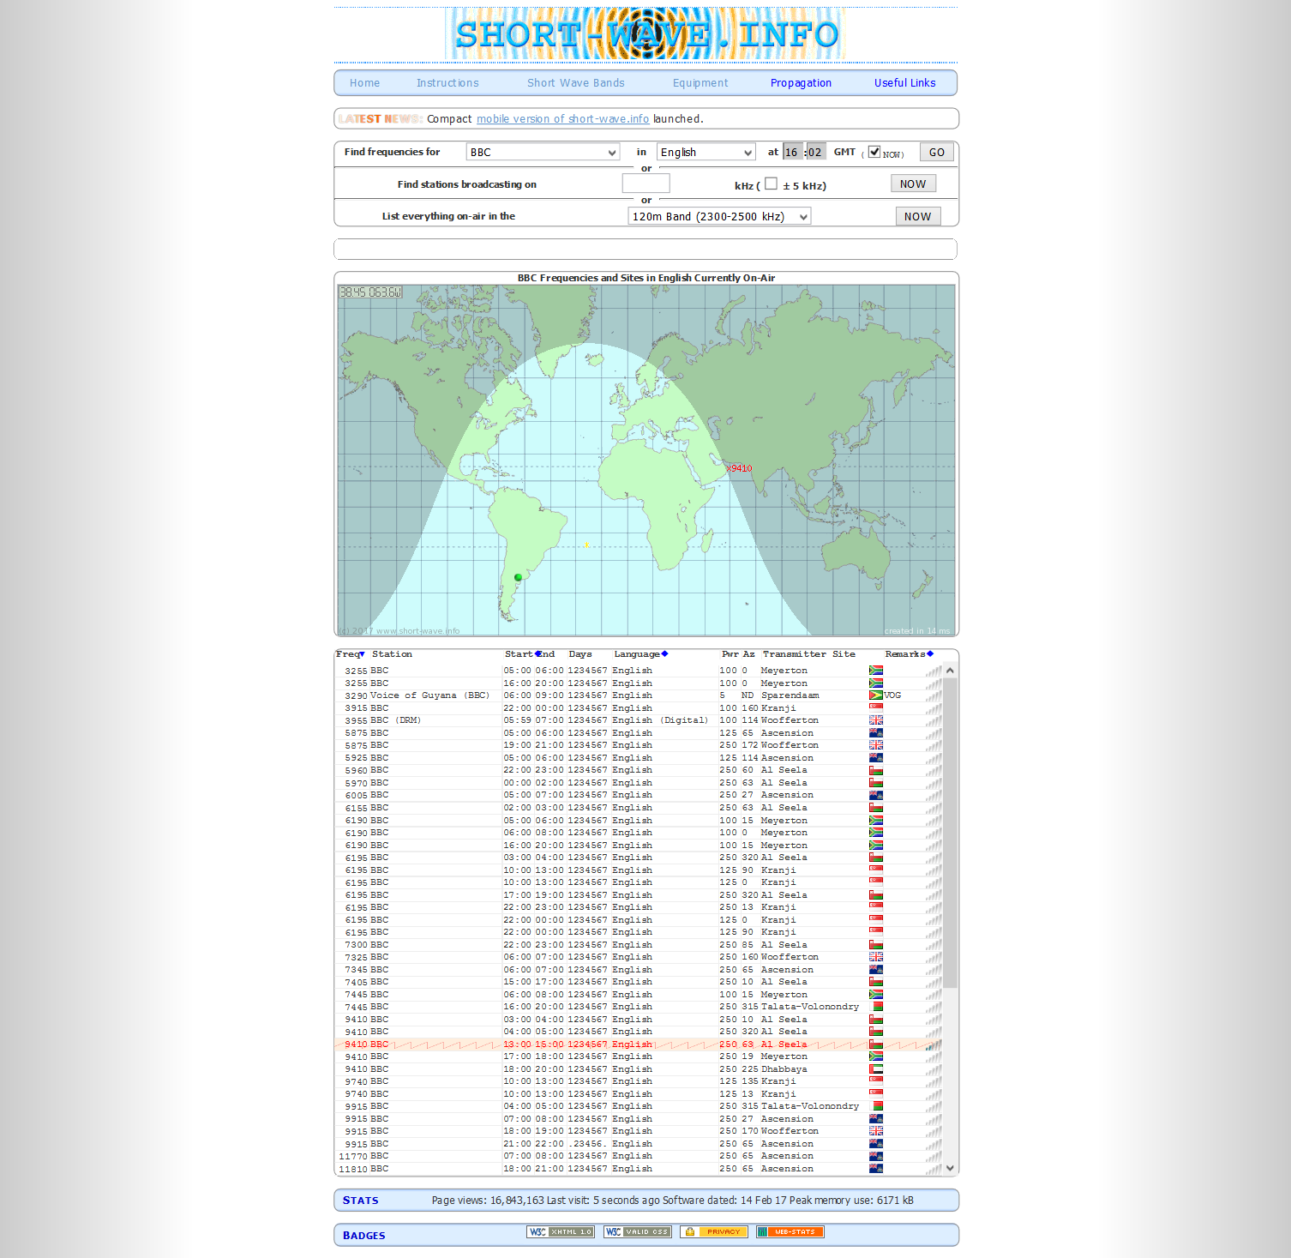This screenshot has width=1291, height=1258.
Task: Click the Freq column sort arrow
Action: pyautogui.click(x=362, y=653)
